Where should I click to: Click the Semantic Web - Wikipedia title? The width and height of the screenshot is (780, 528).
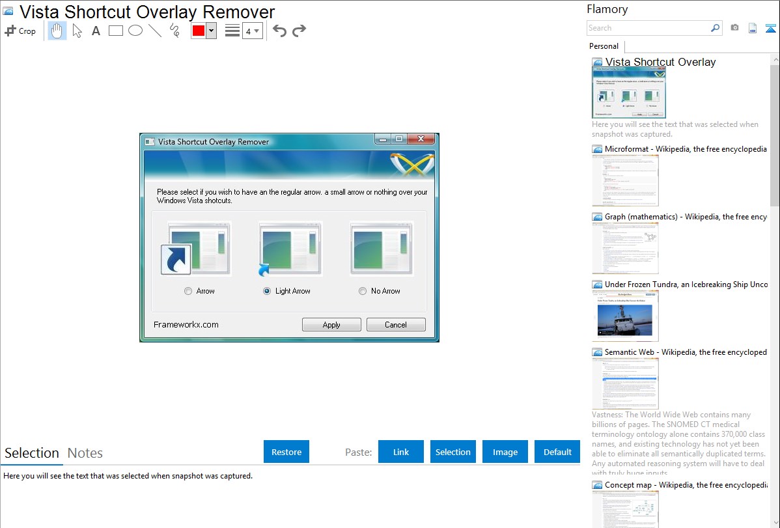pos(686,352)
